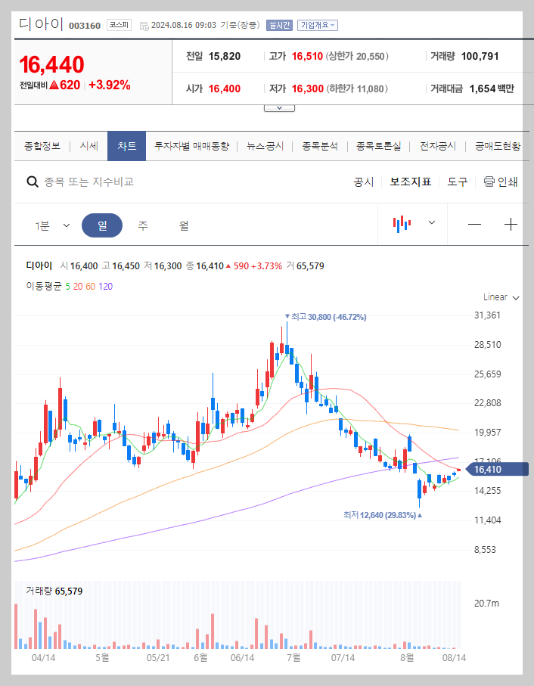Select the 주 weekly period button
The width and height of the screenshot is (534, 686).
coord(142,225)
